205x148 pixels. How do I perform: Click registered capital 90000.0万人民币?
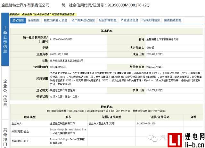(x=59, y=54)
